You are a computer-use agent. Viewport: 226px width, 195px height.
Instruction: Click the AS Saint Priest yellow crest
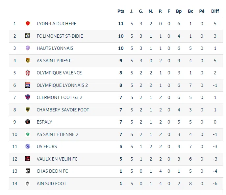pos(28,61)
